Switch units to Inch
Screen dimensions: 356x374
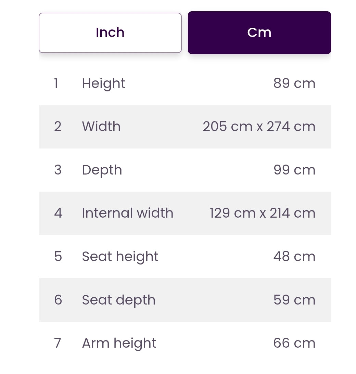point(110,33)
